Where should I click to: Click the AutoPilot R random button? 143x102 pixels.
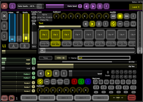[133, 16]
